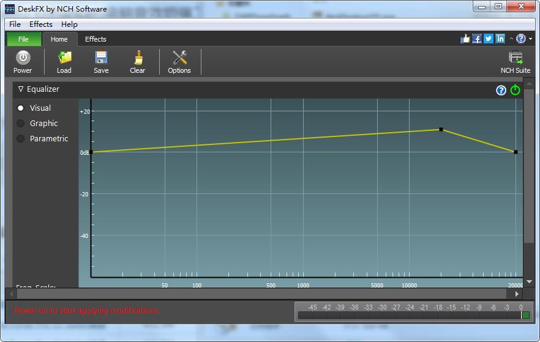Switch to the Effects ribbon tab
This screenshot has height=342, width=540.
coord(96,39)
